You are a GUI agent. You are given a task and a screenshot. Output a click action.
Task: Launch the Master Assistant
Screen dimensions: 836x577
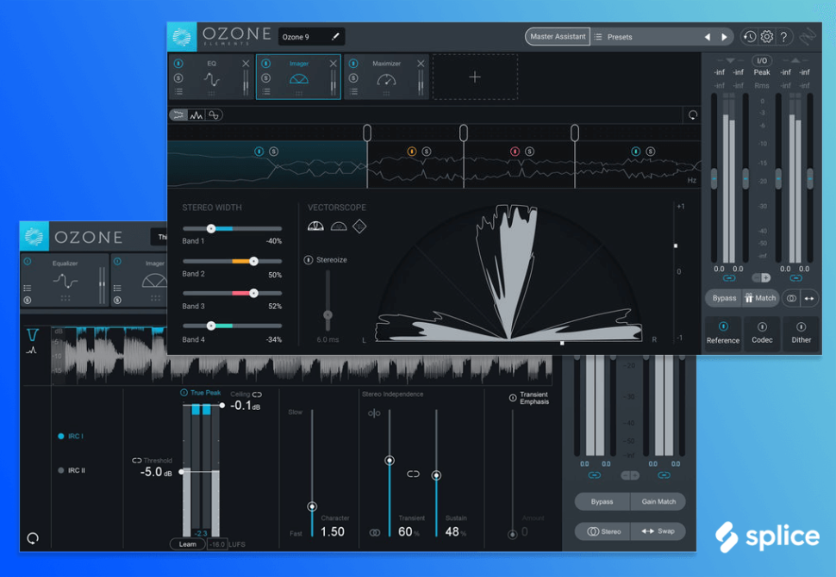[557, 37]
